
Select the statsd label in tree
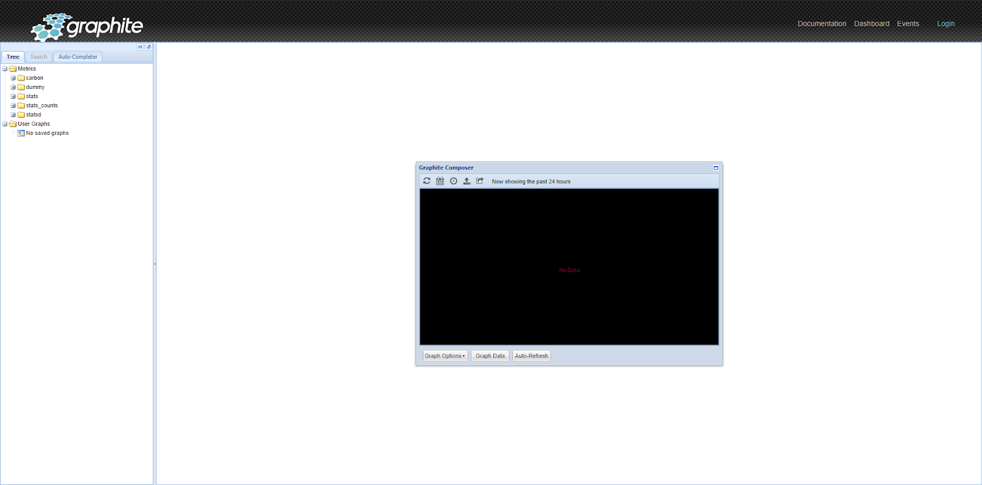pos(34,115)
